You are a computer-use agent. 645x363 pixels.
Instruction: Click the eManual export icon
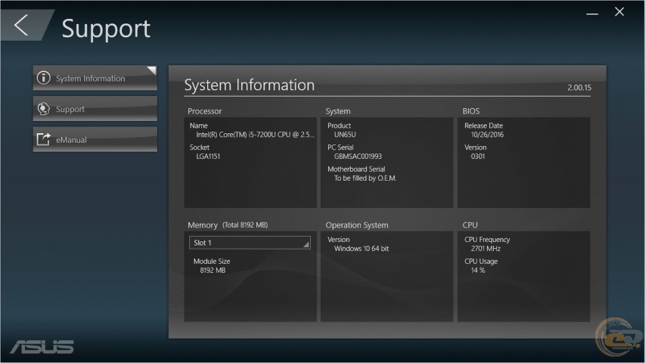tap(44, 139)
